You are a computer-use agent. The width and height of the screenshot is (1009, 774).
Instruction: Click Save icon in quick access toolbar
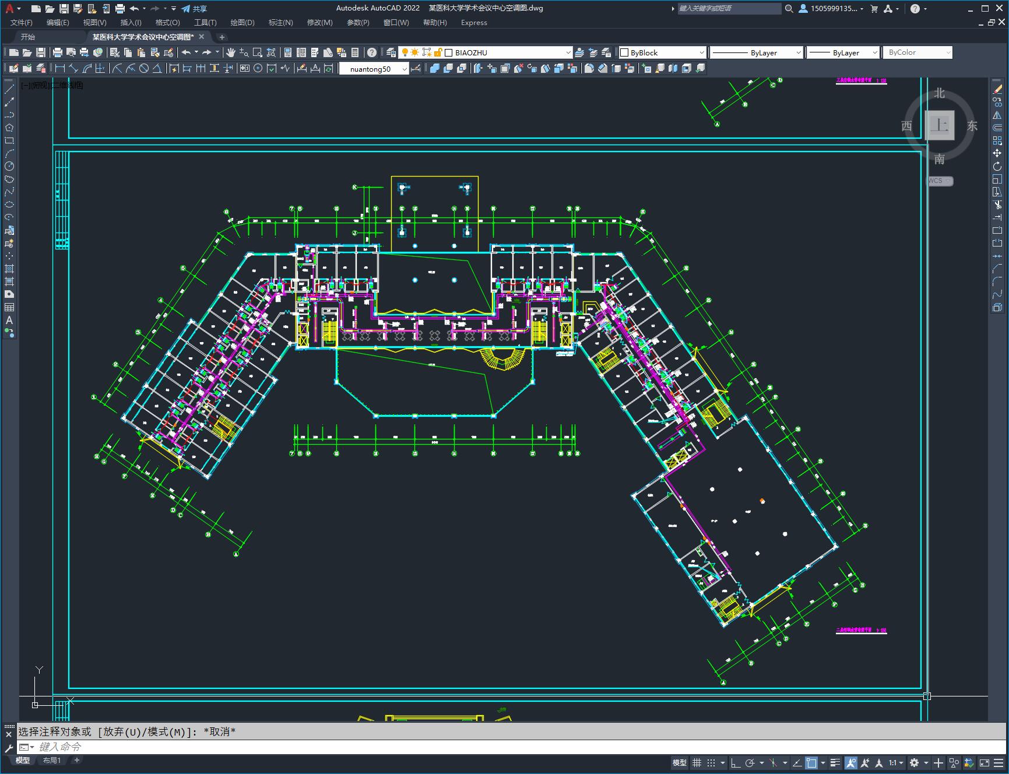coord(64,9)
